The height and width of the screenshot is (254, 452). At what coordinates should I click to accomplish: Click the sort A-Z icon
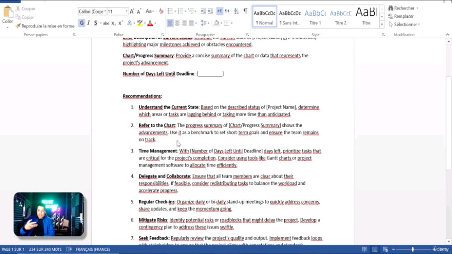236,11
